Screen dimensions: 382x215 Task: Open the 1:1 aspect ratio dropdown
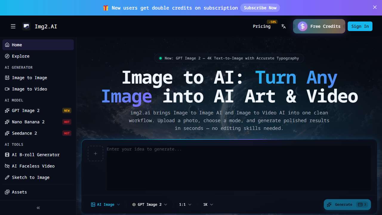pos(185,205)
